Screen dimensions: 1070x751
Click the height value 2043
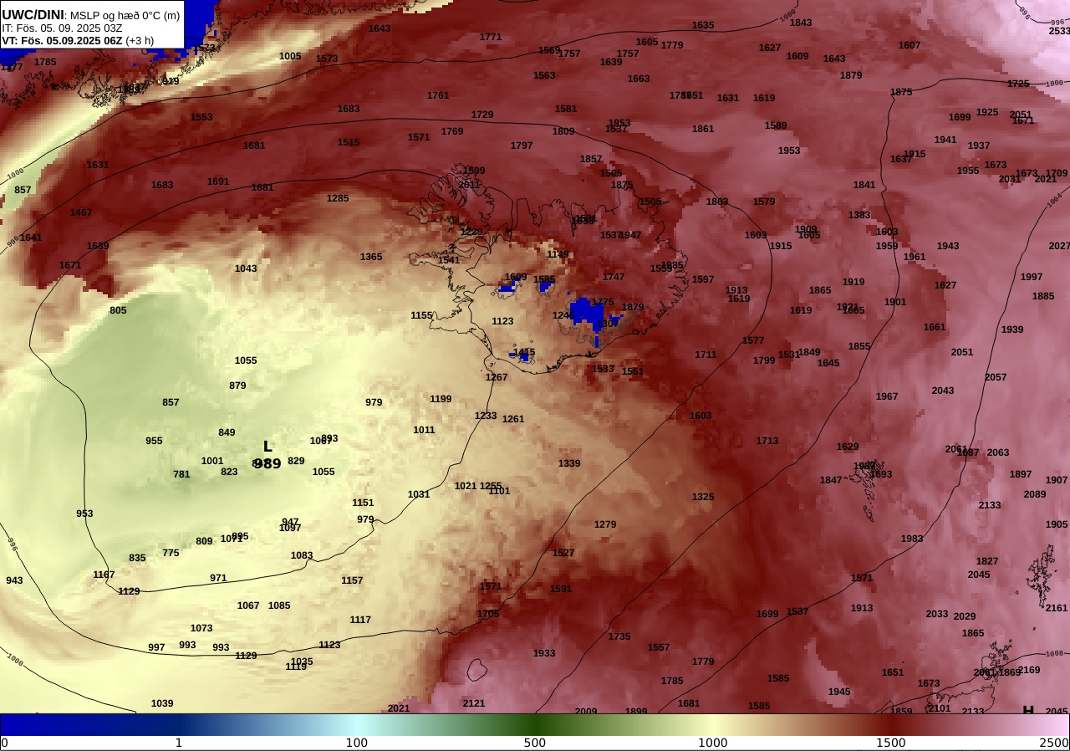(x=943, y=391)
